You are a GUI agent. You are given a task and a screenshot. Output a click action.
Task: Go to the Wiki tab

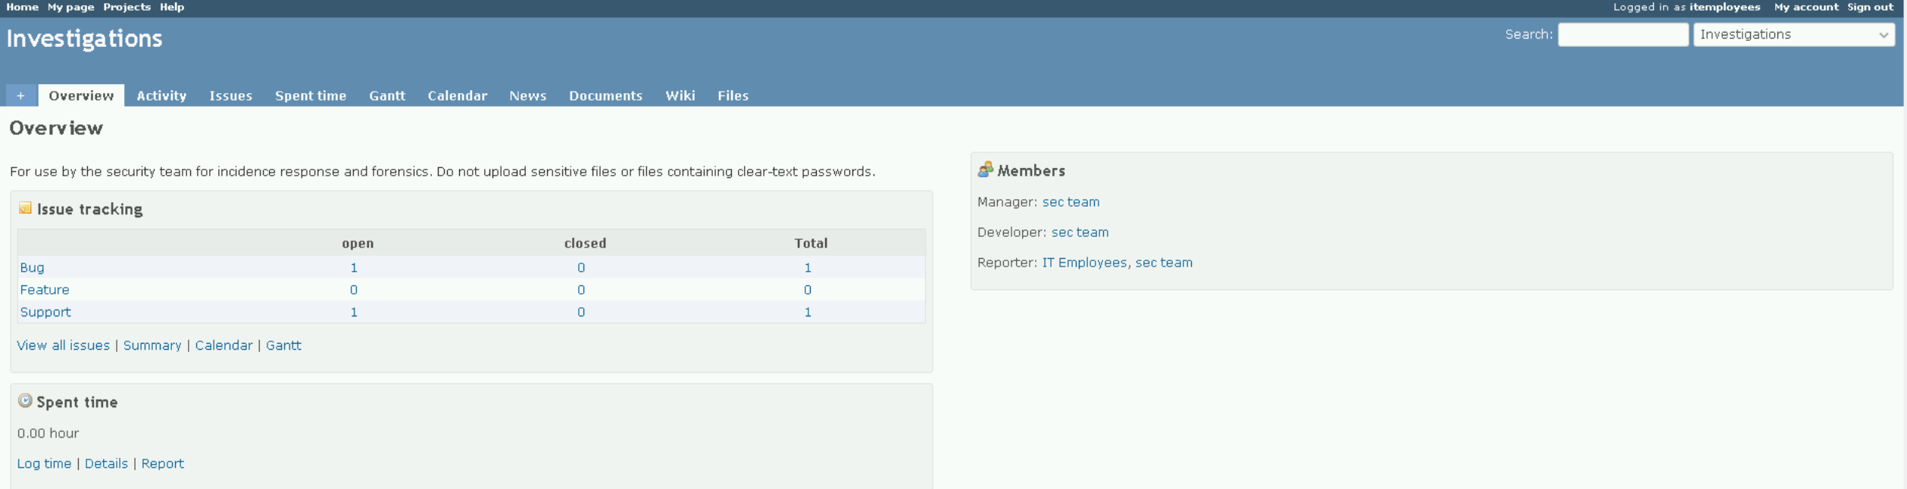coord(680,96)
